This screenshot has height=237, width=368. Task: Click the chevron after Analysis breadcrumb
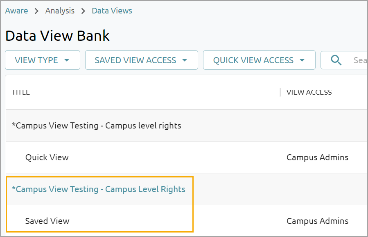point(84,11)
